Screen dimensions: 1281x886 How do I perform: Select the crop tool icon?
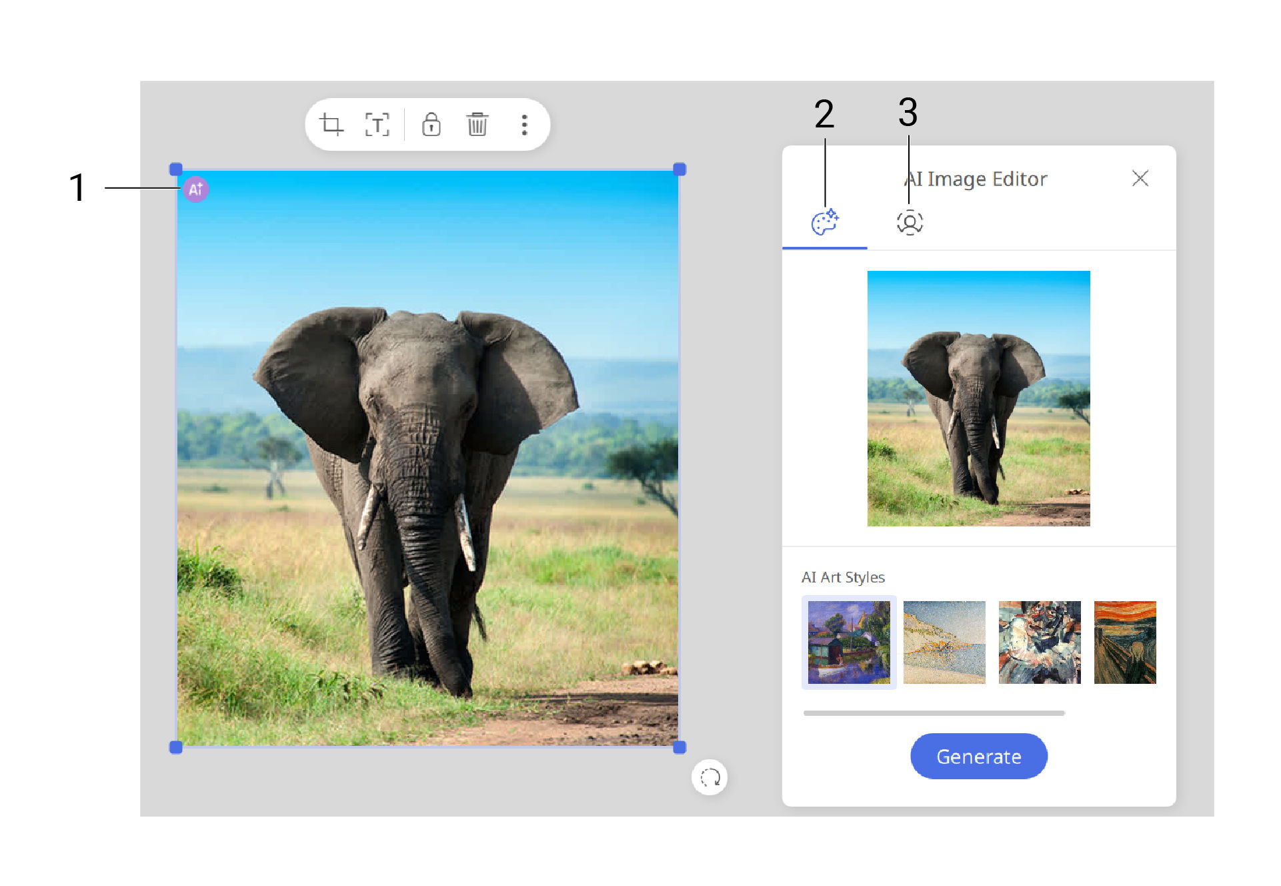[331, 125]
